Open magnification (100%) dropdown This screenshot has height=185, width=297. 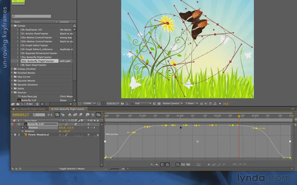pos(89,104)
